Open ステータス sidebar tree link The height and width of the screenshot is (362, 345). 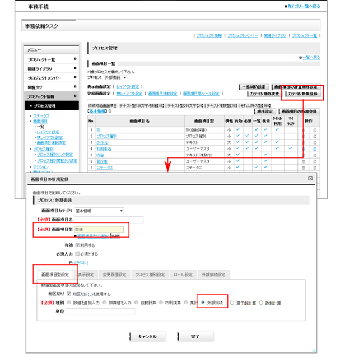click(x=41, y=116)
